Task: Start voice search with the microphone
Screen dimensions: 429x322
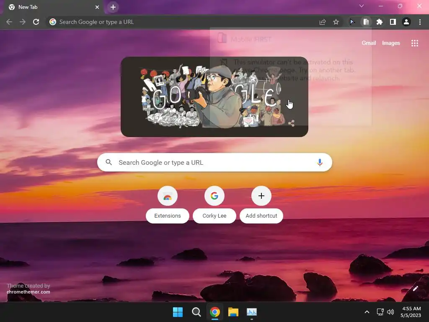Action: 320,162
